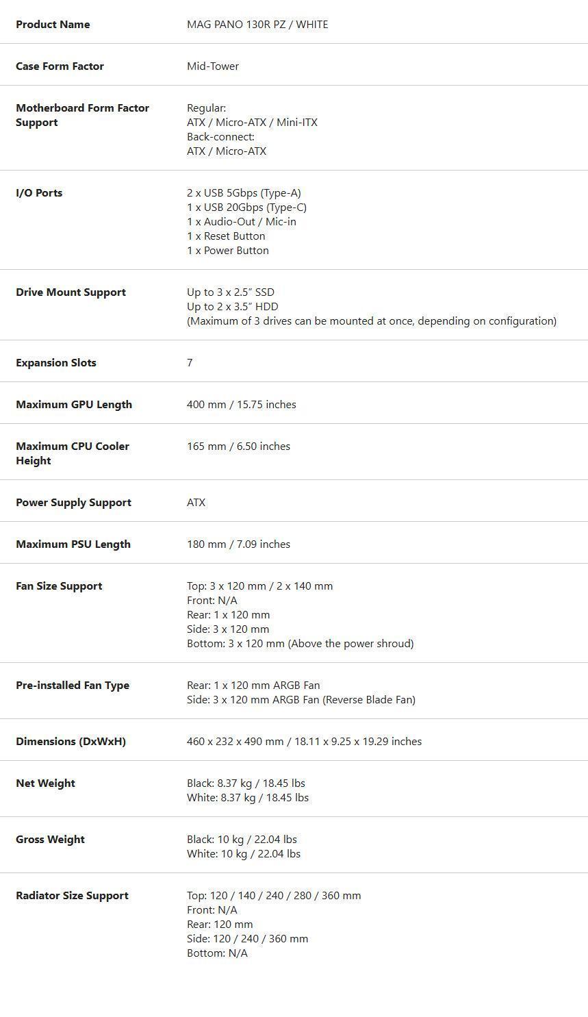This screenshot has width=588, height=1017.
Task: Click the maximum of 3 drives note
Action: point(371,321)
